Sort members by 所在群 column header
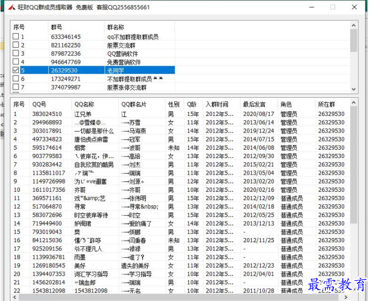Image resolution: width=371 pixels, height=301 pixels. (x=327, y=104)
